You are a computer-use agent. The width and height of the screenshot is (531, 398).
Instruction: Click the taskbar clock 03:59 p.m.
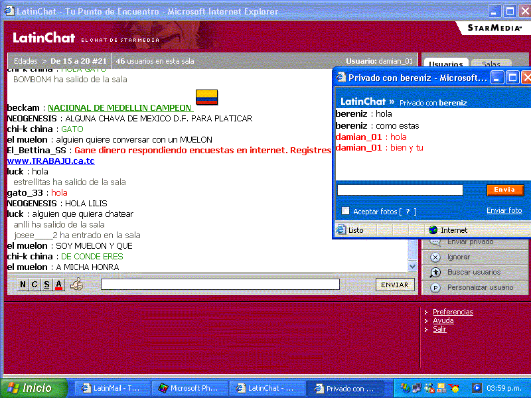[x=504, y=388]
